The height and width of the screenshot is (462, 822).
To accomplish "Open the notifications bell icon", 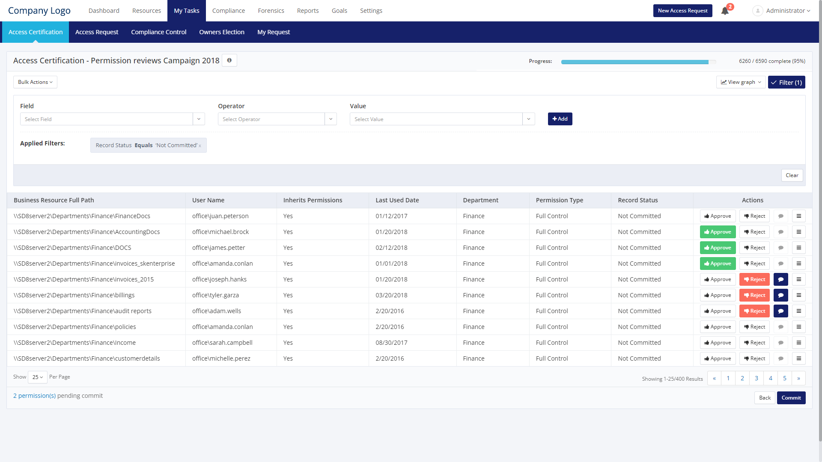I will tap(725, 11).
